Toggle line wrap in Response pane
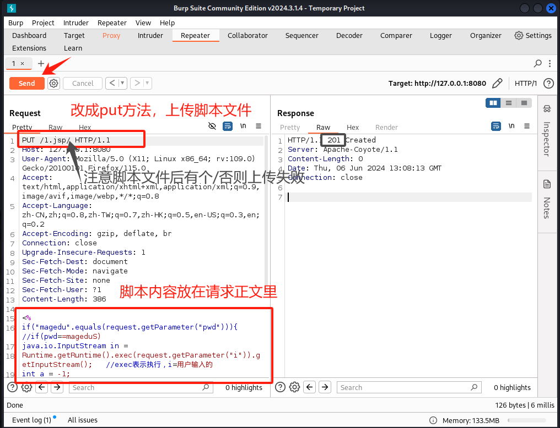Viewport: 560px width, 428px height. [496, 126]
